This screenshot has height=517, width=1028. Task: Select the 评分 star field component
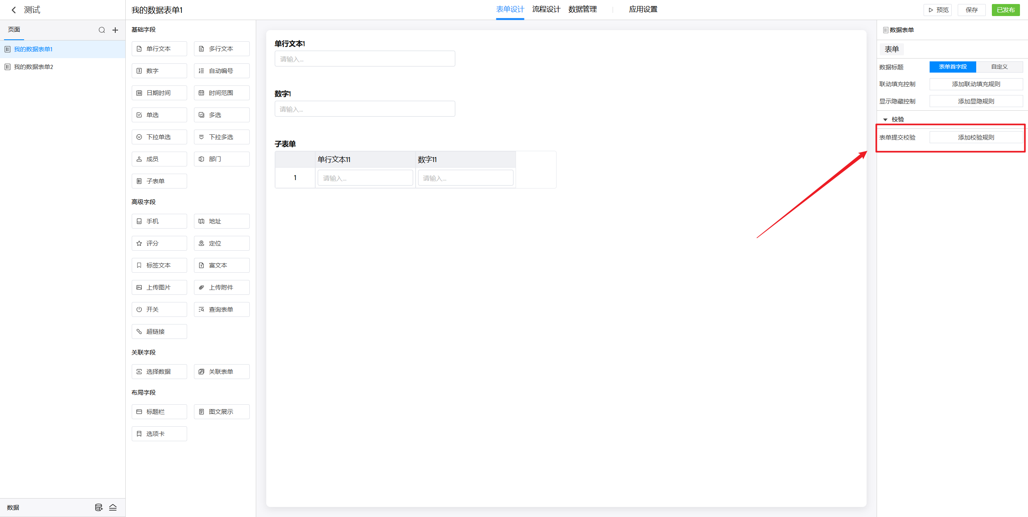tap(159, 243)
